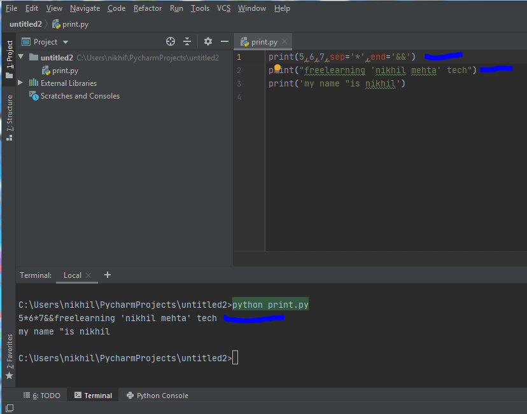Click the Project view window icon in header
The width and height of the screenshot is (527, 414).
point(26,41)
